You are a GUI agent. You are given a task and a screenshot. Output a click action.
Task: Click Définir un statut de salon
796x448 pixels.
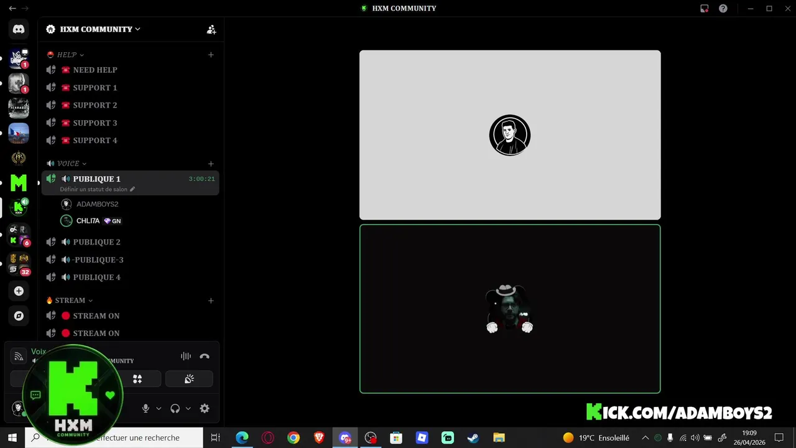93,189
